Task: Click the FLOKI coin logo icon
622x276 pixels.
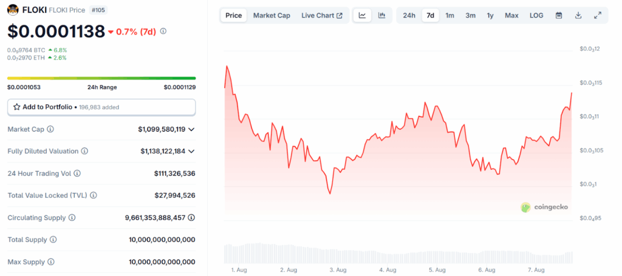Action: click(13, 10)
